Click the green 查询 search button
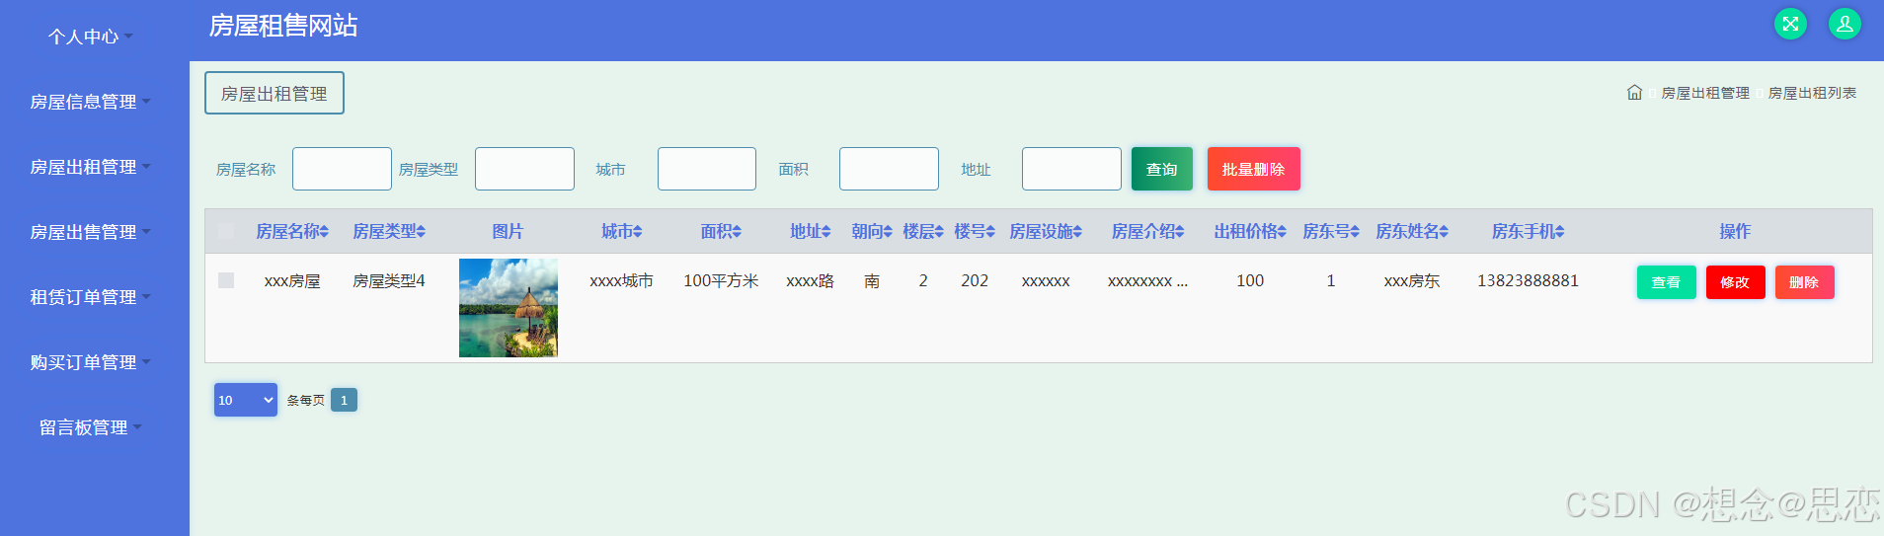 click(1162, 169)
